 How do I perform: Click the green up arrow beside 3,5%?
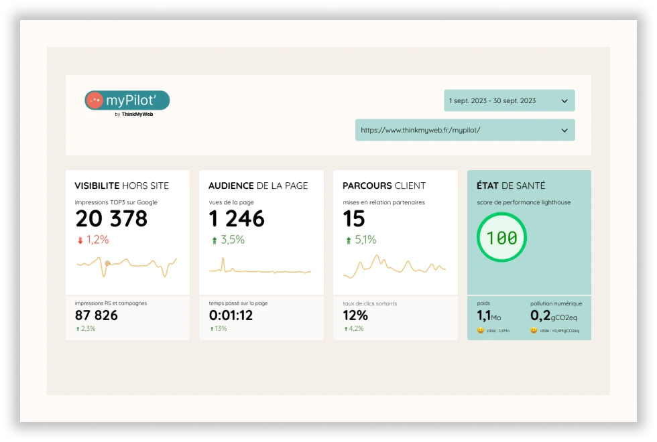[x=214, y=240]
